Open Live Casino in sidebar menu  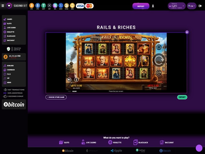coord(11,28)
